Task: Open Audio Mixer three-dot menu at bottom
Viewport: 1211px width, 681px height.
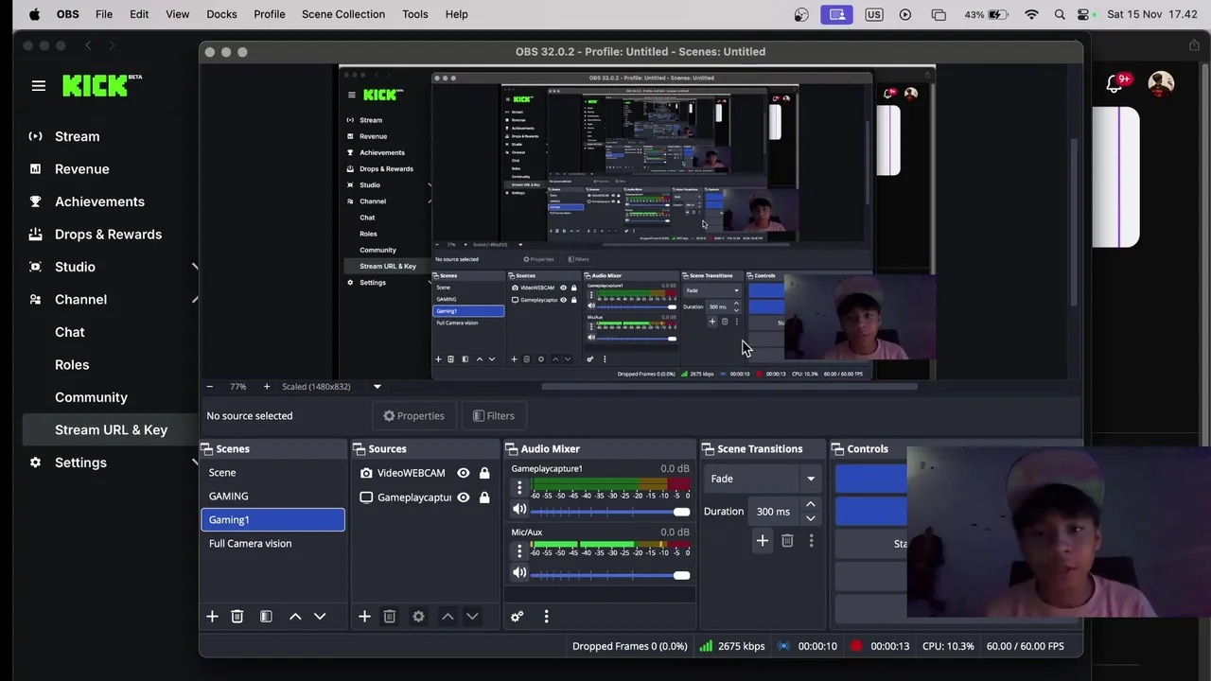Action: 546,617
